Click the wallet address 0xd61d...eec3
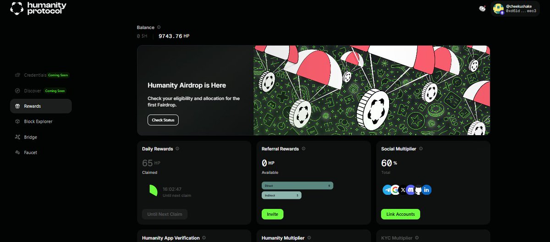 pyautogui.click(x=521, y=11)
